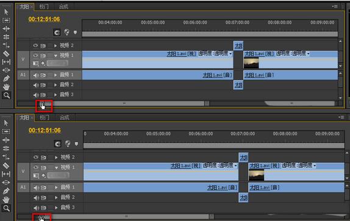Mute 音频 2 speaker icon in upper timeline
350x221 pixels.
point(36,85)
